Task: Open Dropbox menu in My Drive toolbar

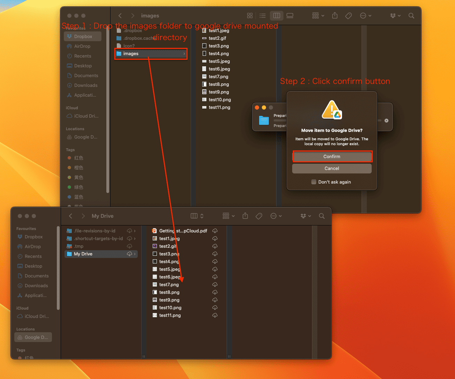Action: click(x=306, y=216)
